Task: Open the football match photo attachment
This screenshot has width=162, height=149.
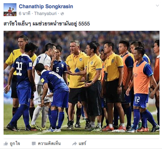Action: pyautogui.click(x=82, y=83)
